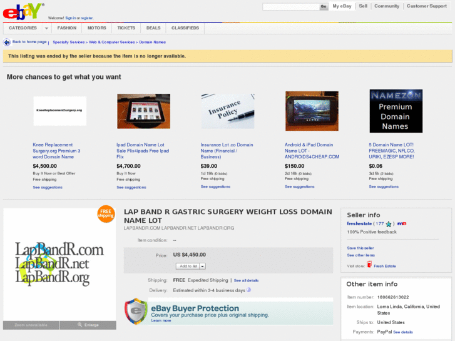Open the Domain Names breadcrumb
The height and width of the screenshot is (341, 455).
[152, 43]
